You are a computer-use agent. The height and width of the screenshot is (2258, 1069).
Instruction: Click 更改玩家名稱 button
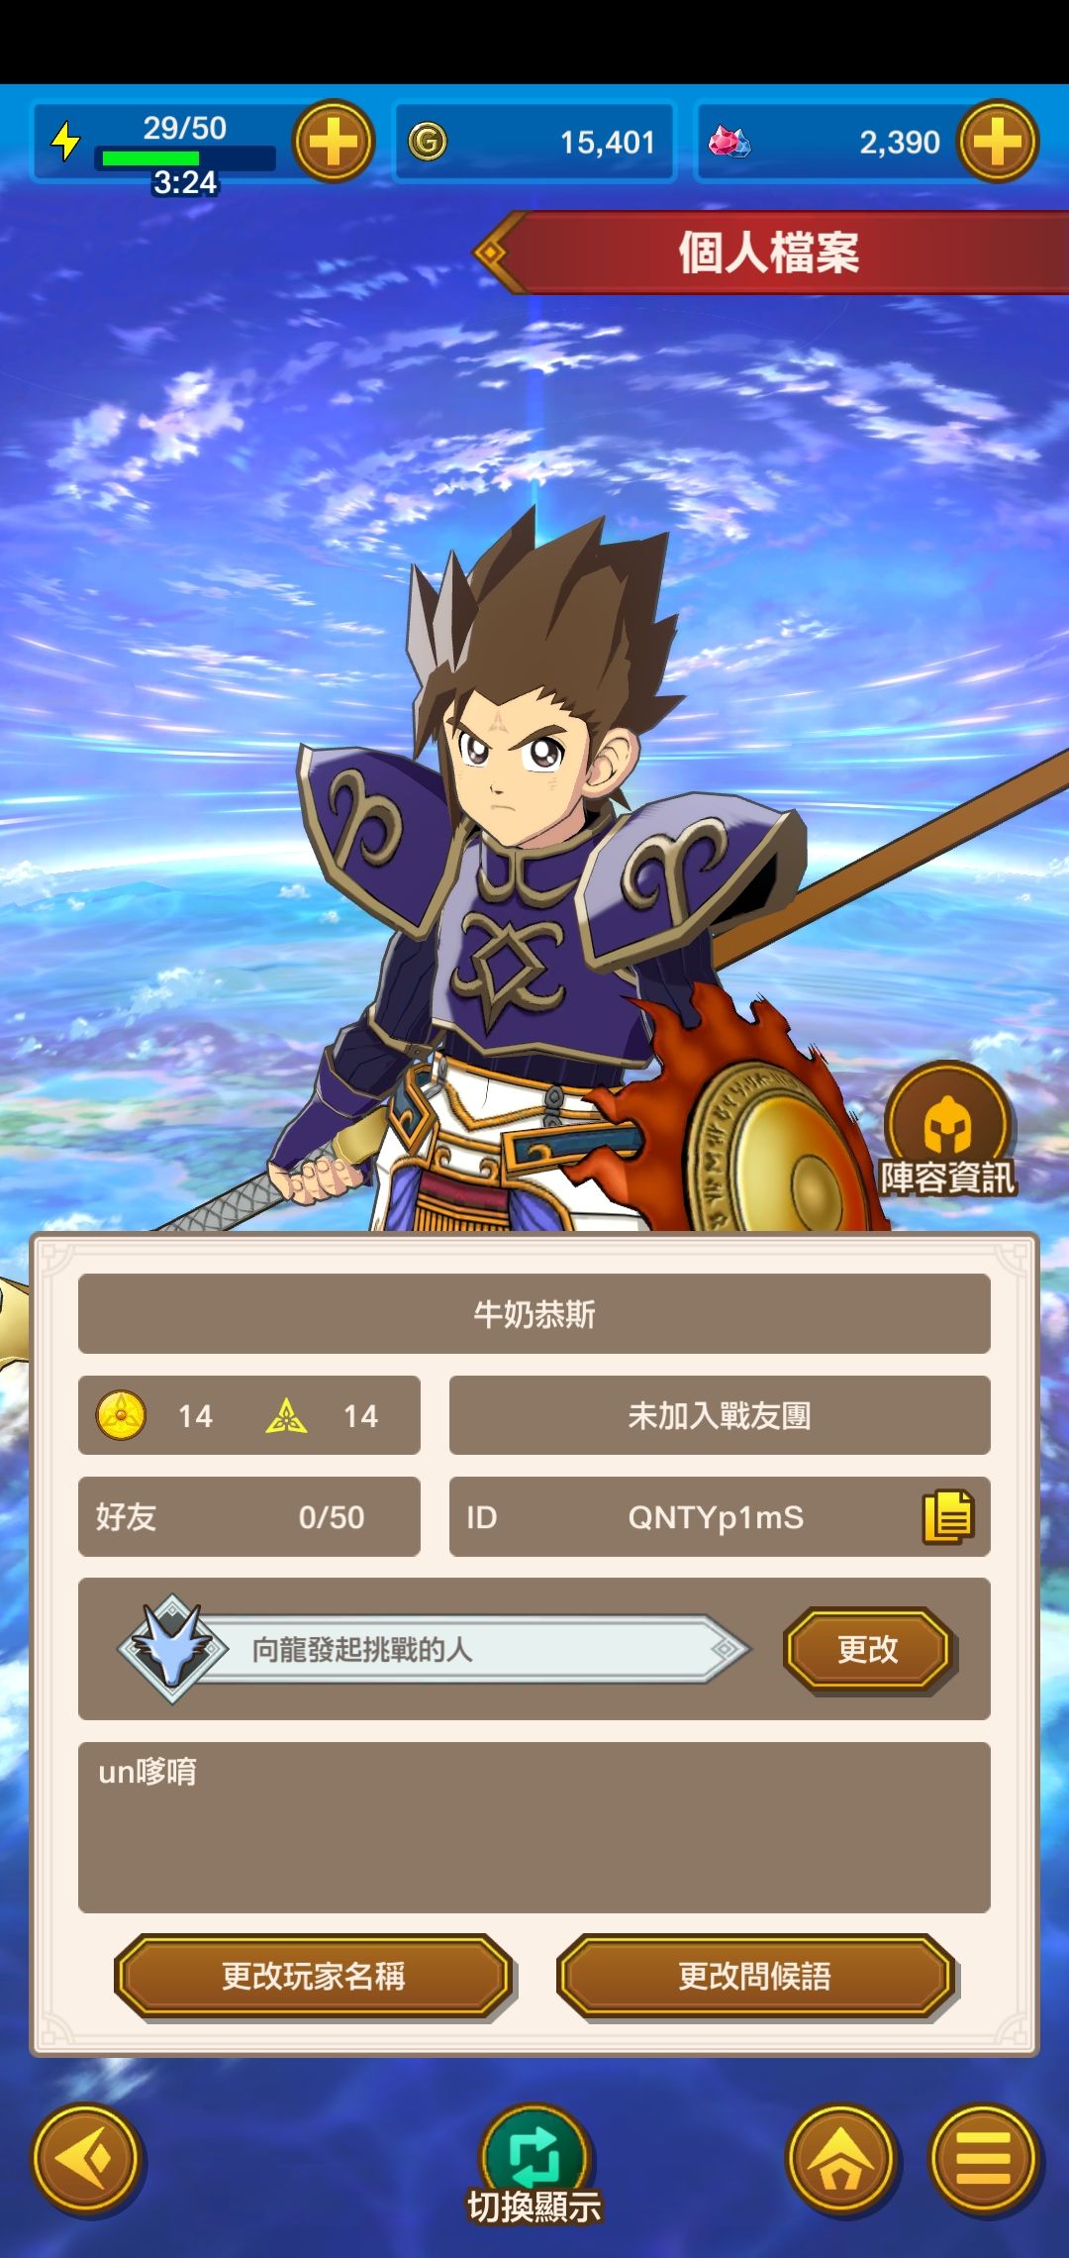click(x=314, y=1976)
